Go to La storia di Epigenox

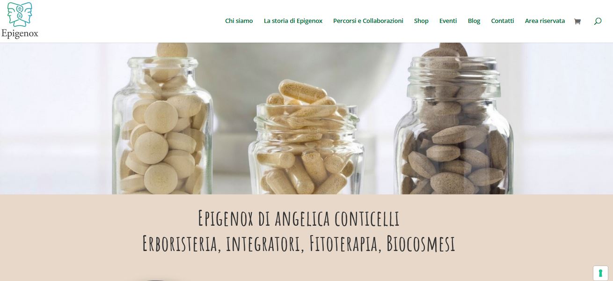click(293, 21)
